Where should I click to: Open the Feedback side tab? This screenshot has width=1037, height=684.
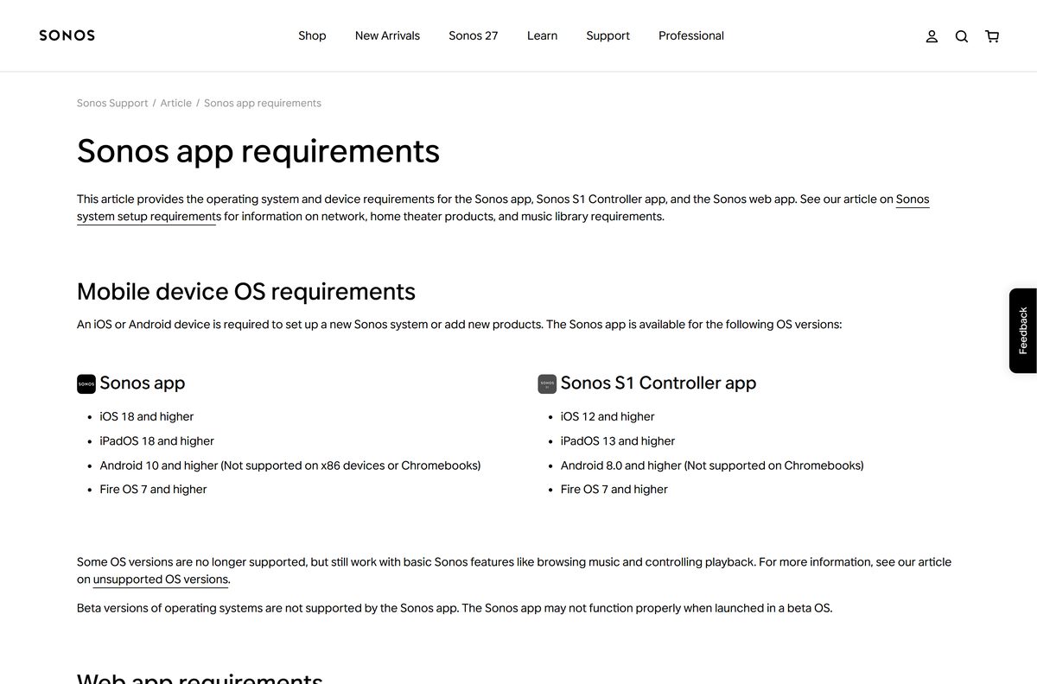coord(1023,331)
